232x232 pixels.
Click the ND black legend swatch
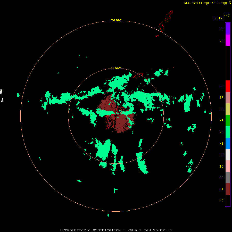click(x=228, y=201)
